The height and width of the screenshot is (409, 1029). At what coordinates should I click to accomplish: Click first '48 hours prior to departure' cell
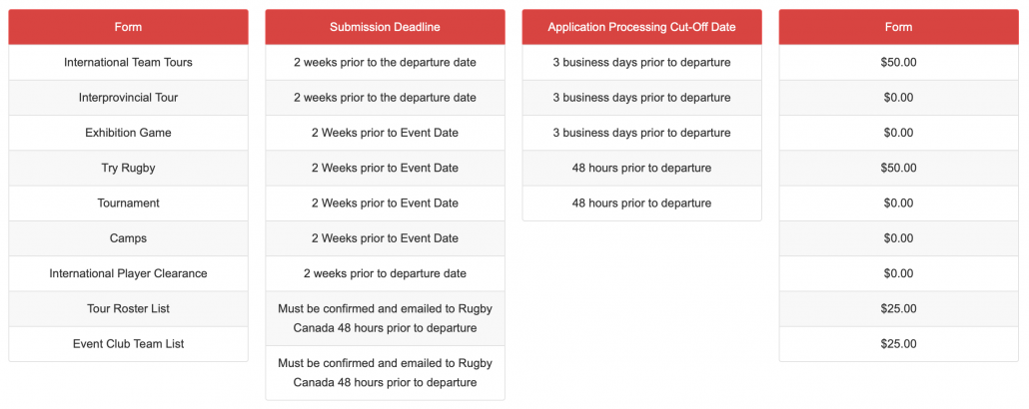[641, 169]
